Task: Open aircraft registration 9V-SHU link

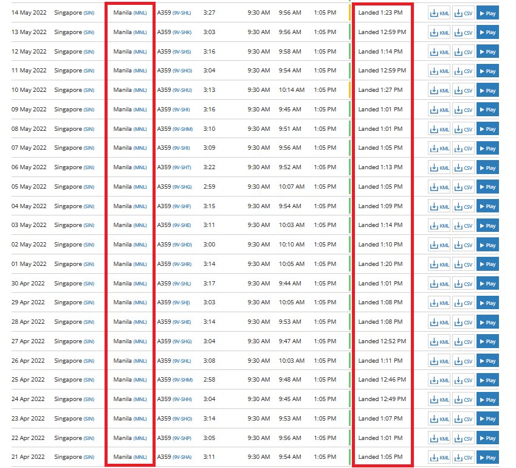Action: pos(182,90)
